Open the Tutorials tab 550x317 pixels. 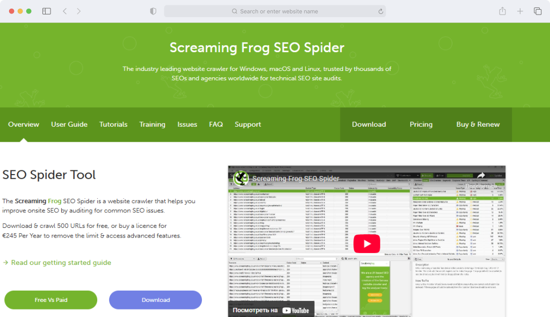tap(113, 124)
